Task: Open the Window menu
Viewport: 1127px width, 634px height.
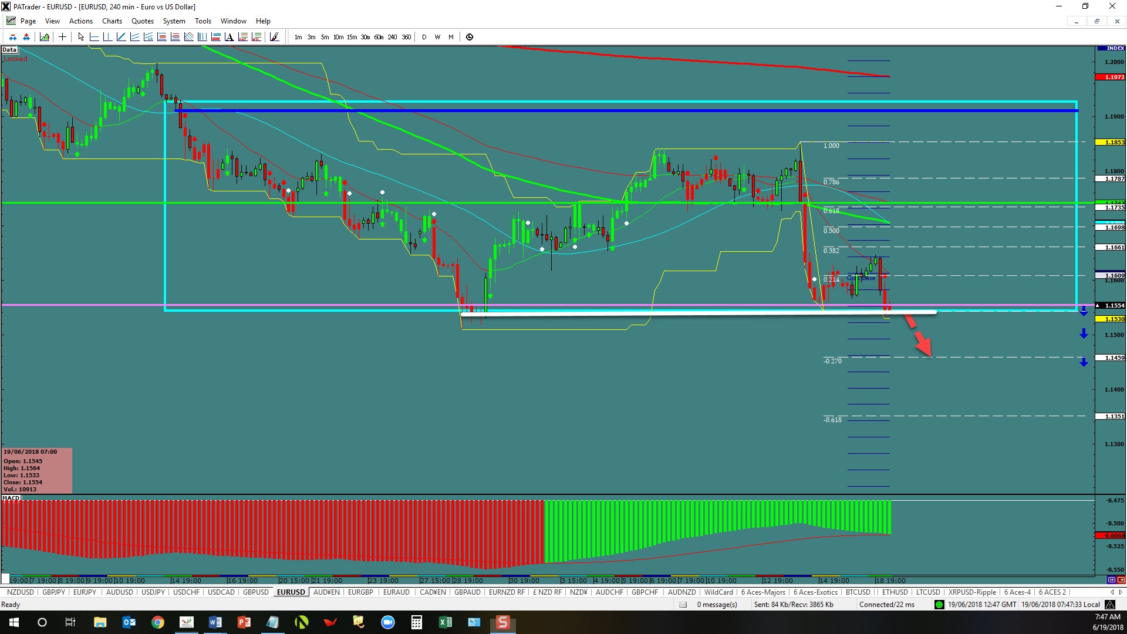Action: (234, 21)
